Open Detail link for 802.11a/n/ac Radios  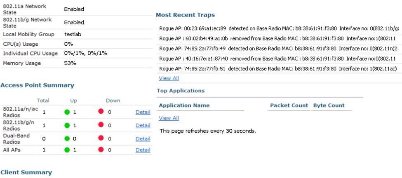143,112
